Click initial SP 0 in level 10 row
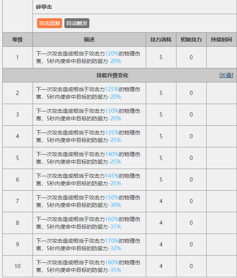This screenshot has width=237, height=278. click(x=191, y=266)
